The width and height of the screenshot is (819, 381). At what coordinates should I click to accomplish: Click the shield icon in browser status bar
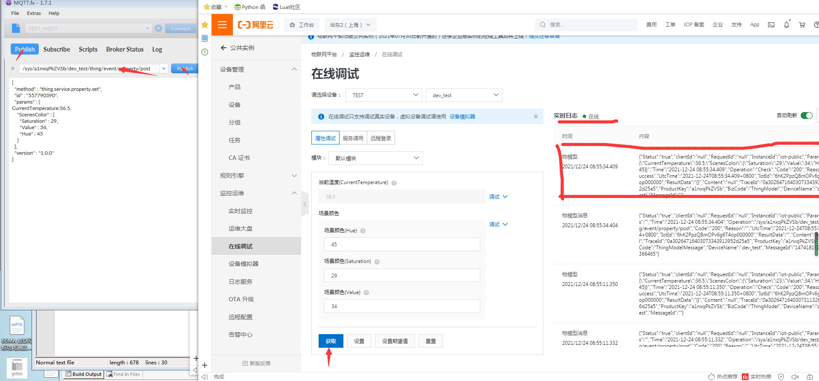pos(781,377)
